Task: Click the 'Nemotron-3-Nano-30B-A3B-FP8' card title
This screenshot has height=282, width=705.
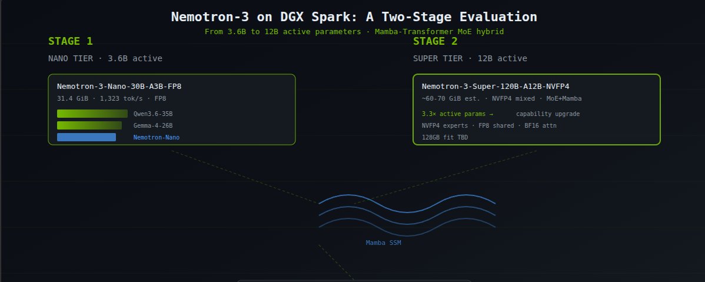Action: [x=119, y=87]
